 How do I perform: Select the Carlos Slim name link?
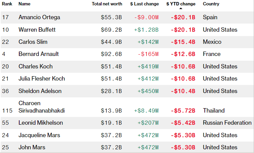[x=33, y=42]
